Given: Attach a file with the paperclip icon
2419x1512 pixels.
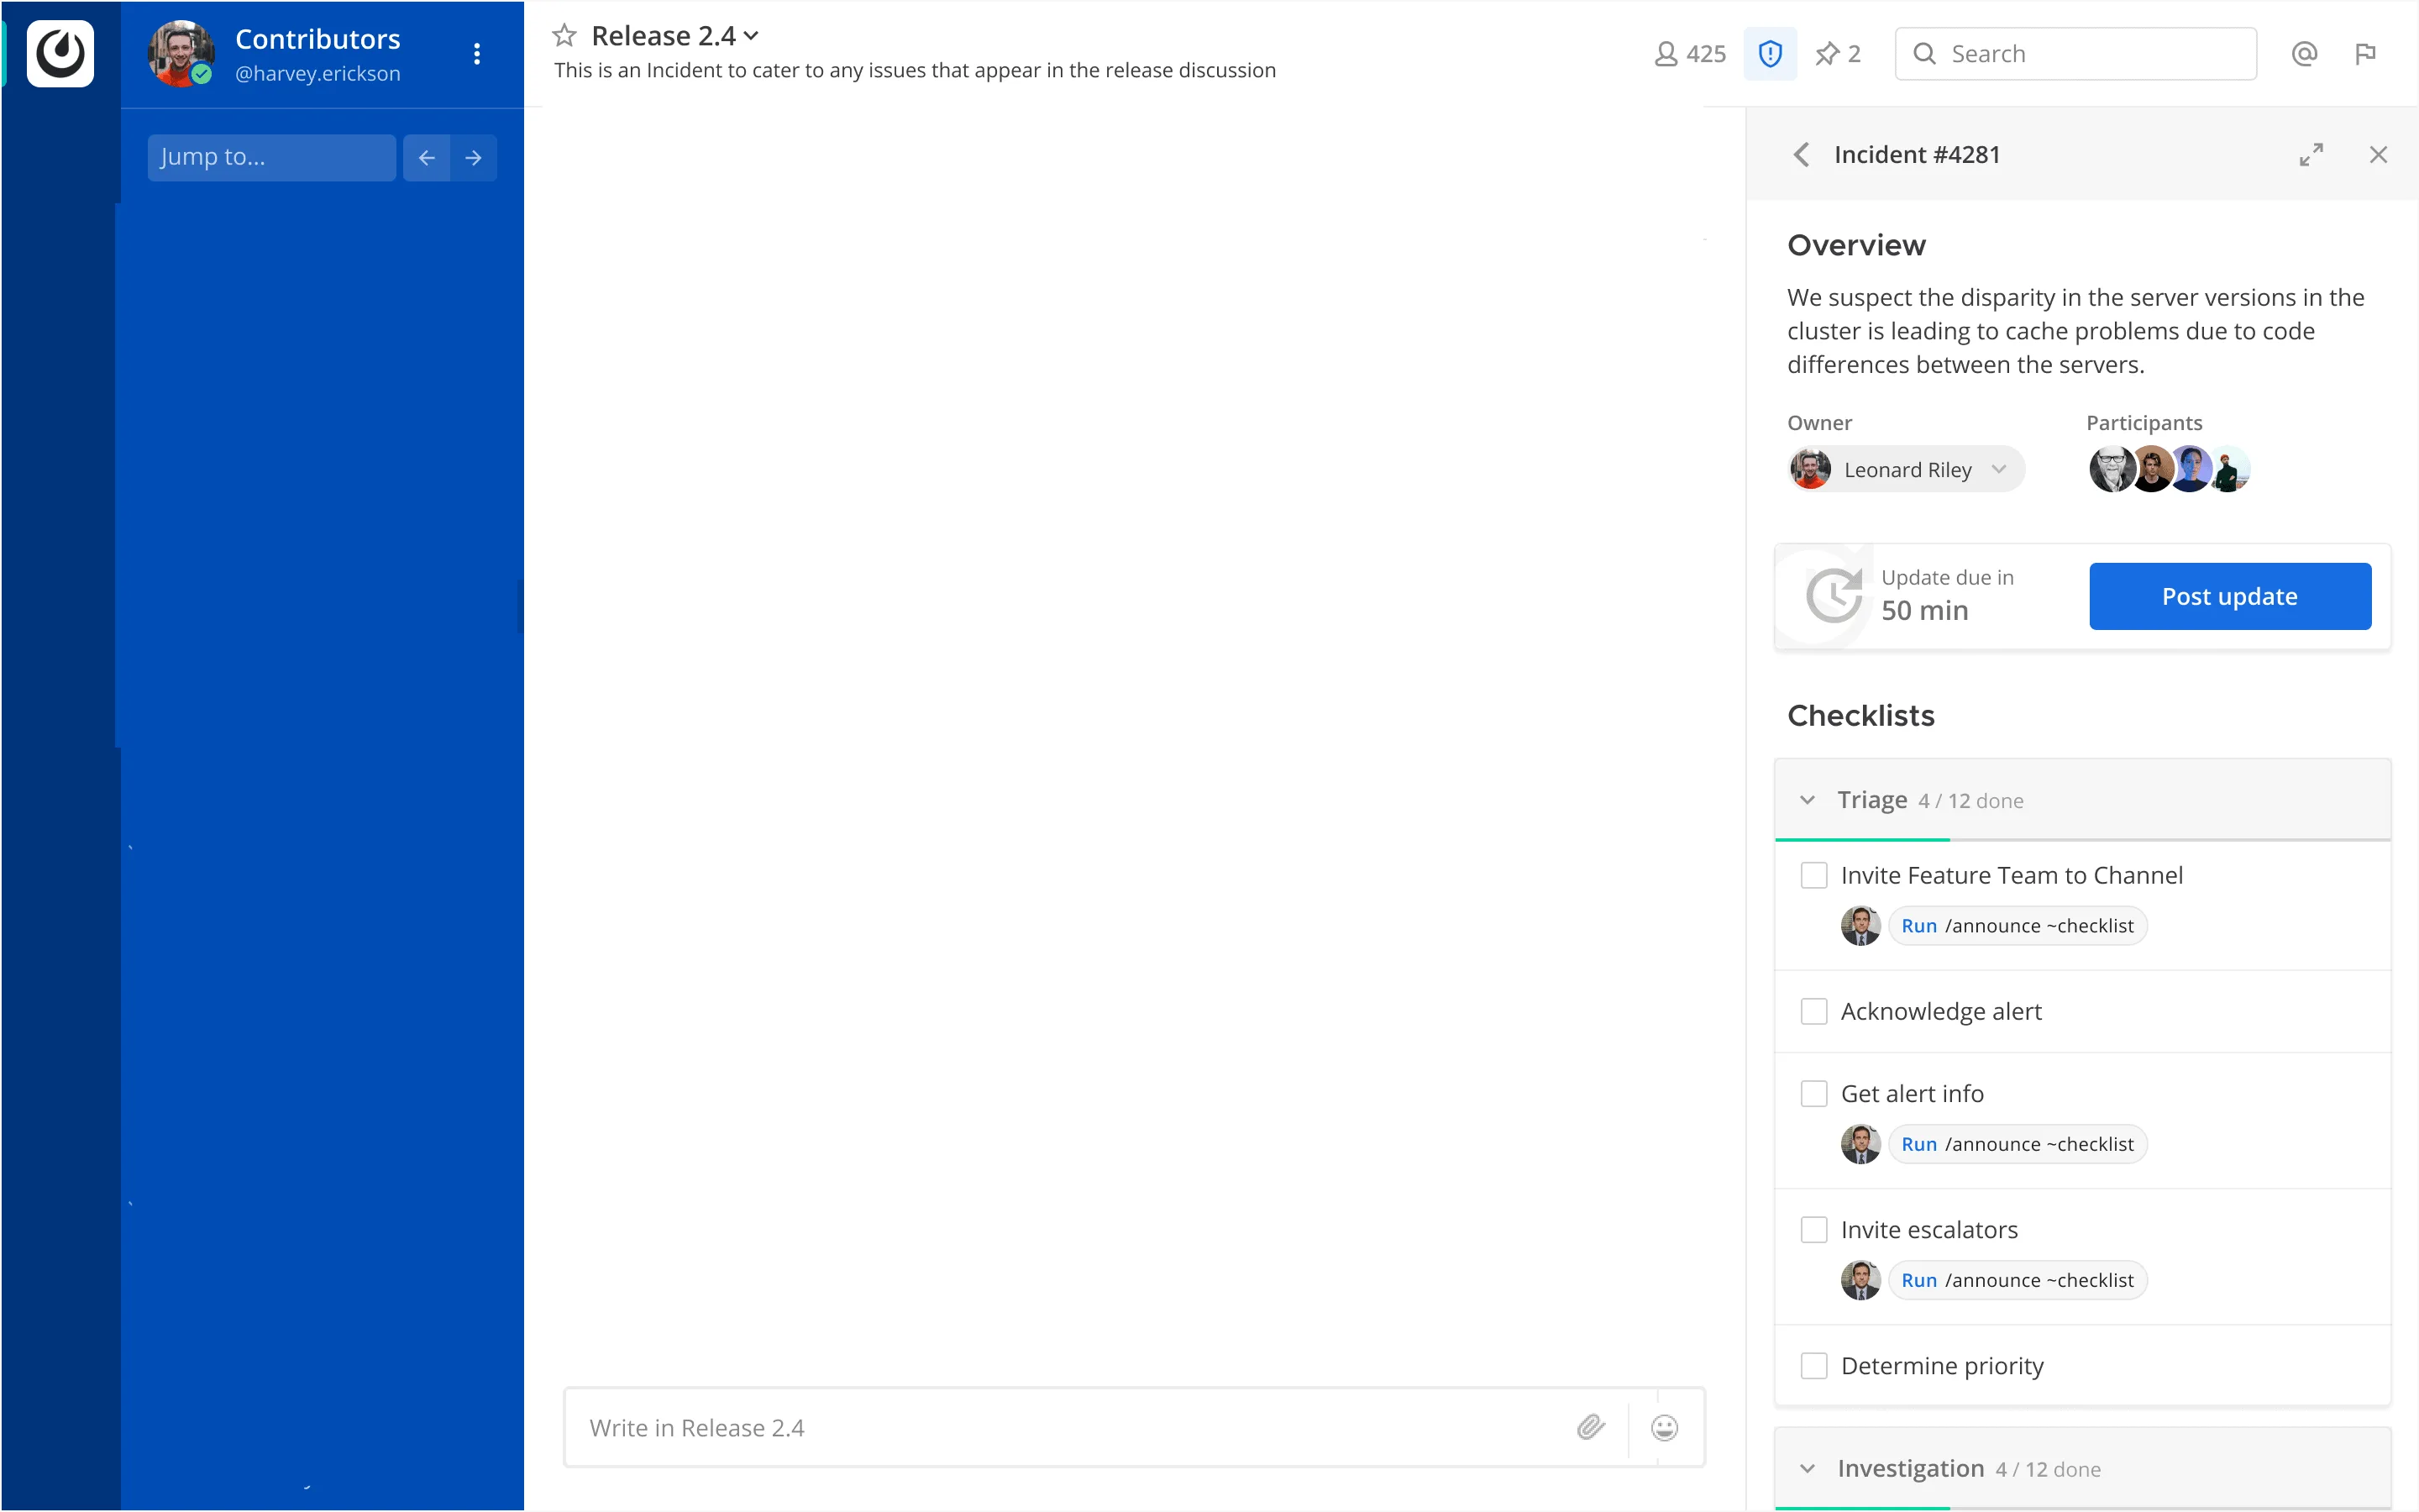Looking at the screenshot, I should 1592,1428.
